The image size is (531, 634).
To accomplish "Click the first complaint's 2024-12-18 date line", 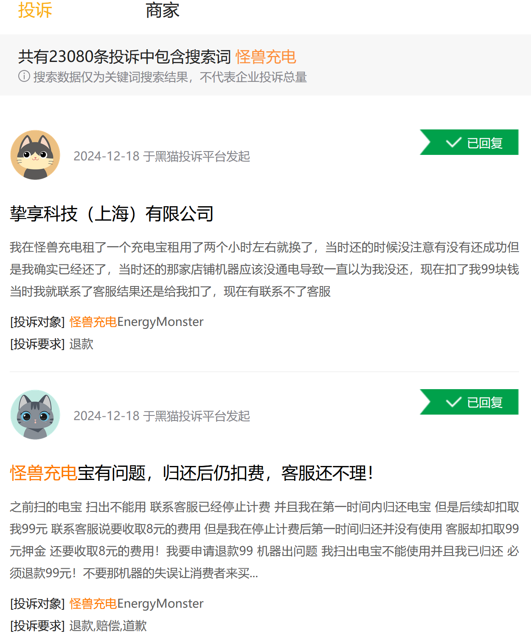I will 162,156.
